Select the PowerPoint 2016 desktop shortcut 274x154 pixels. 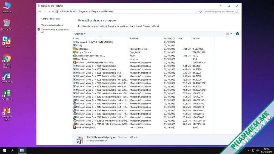pos(7,114)
